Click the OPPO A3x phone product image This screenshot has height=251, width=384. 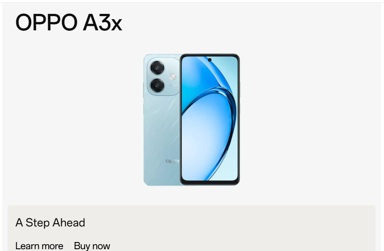[192, 120]
